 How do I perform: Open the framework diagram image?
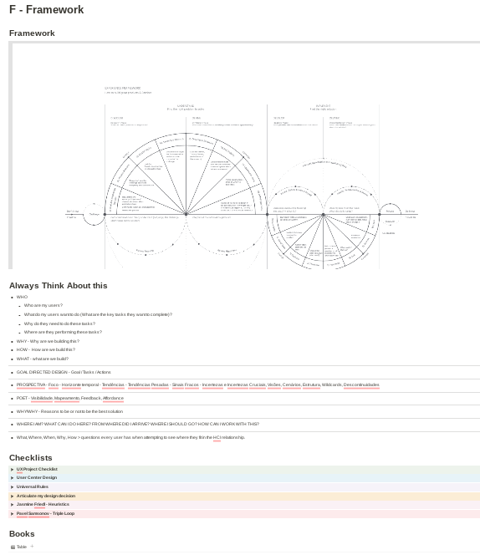click(246, 155)
